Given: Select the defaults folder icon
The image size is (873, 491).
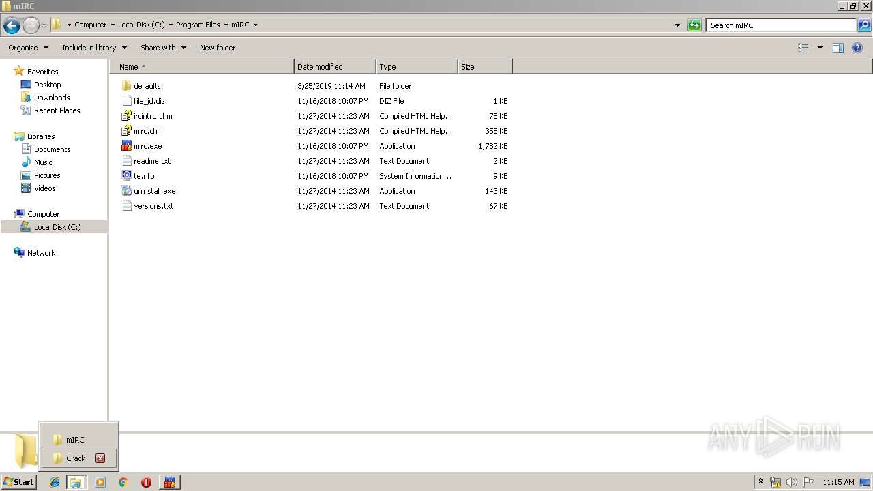Looking at the screenshot, I should tap(126, 86).
